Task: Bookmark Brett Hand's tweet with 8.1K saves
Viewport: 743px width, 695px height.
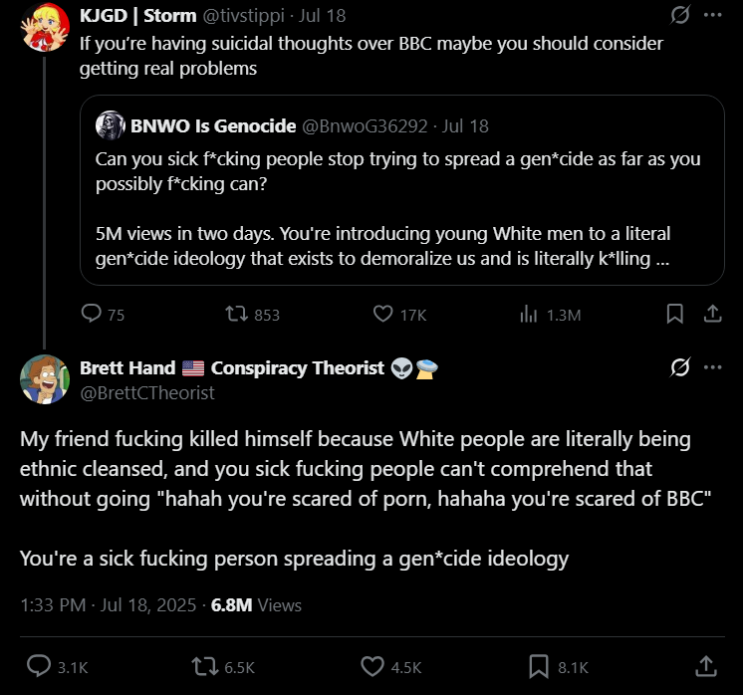Action: (539, 666)
